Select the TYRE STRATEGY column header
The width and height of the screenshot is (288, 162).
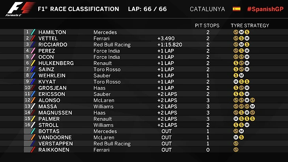click(x=250, y=26)
